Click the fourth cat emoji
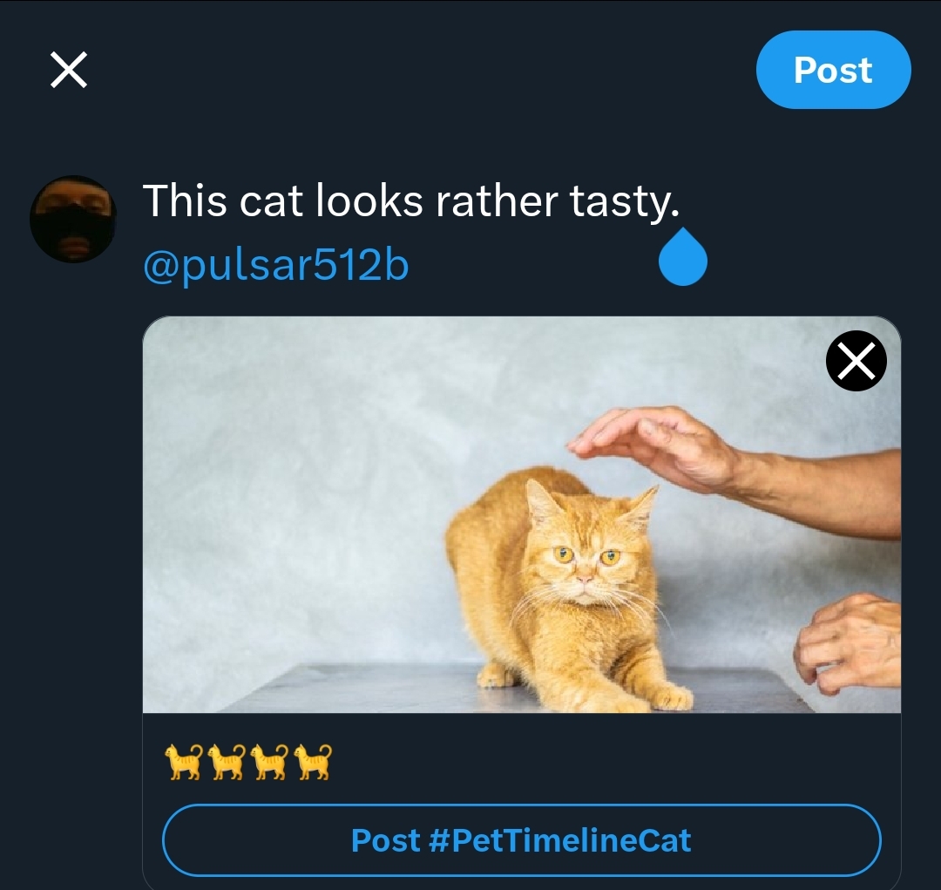The width and height of the screenshot is (941, 890). pyautogui.click(x=313, y=762)
